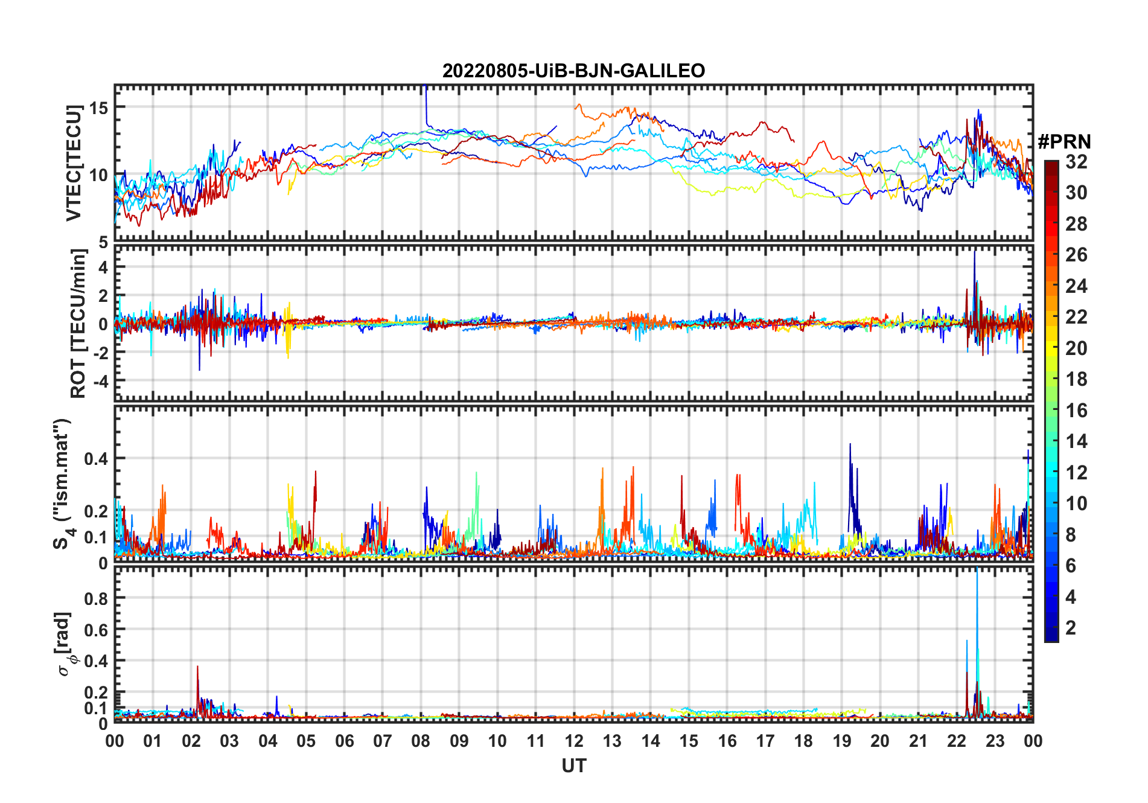This screenshot has width=1148, height=803.
Task: Click the UT axis tick label 09
Action: pyautogui.click(x=459, y=741)
